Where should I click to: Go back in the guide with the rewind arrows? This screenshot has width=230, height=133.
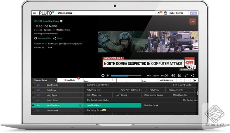pos(181,80)
